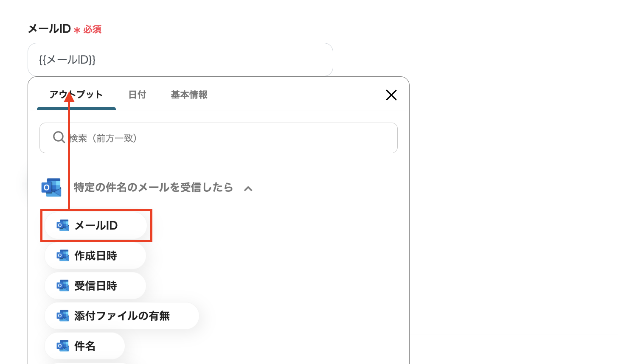Open the 基本情報 tab
The height and width of the screenshot is (364, 618).
click(189, 95)
